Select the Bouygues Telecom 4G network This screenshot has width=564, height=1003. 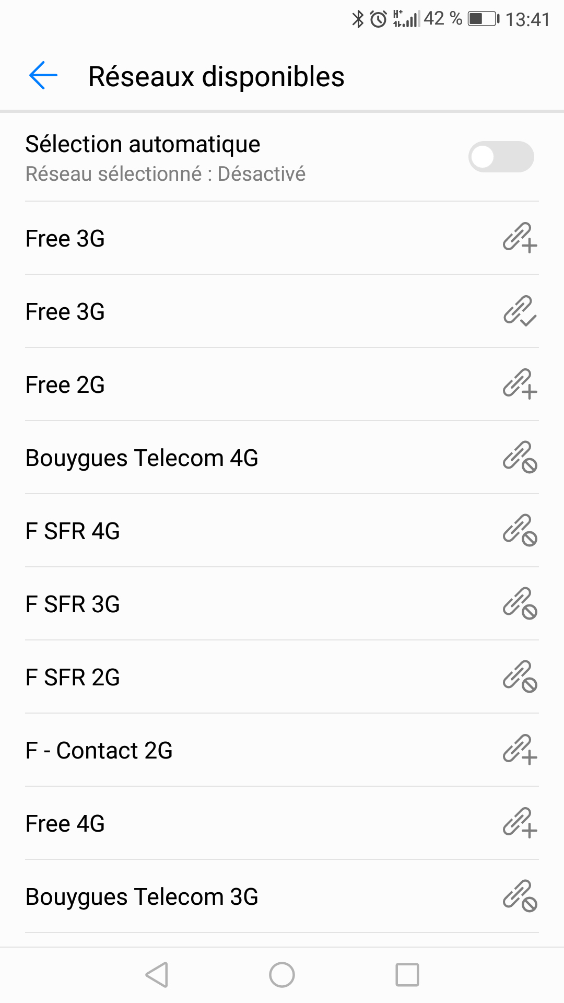click(x=282, y=458)
